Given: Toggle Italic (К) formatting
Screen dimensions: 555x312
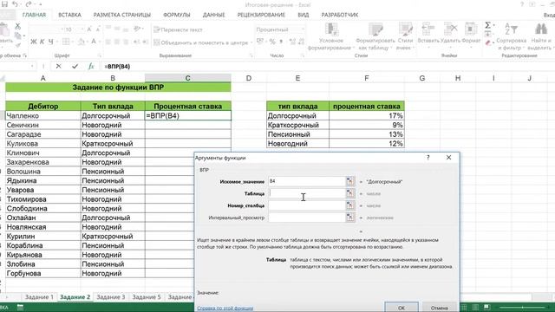Looking at the screenshot, I should [42, 42].
